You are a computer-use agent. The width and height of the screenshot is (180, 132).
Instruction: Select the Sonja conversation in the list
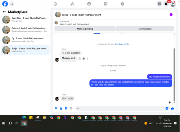pos(25,50)
